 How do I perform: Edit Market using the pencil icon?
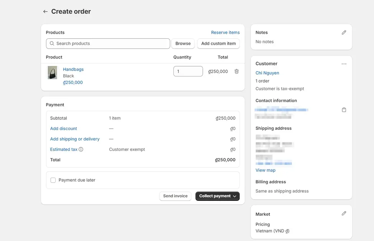click(x=344, y=213)
